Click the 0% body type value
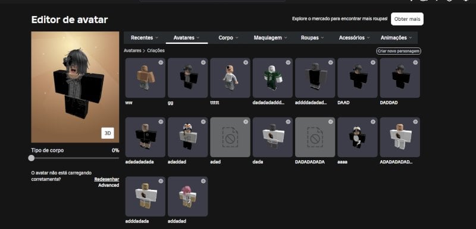The image size is (476, 229). pyautogui.click(x=115, y=150)
